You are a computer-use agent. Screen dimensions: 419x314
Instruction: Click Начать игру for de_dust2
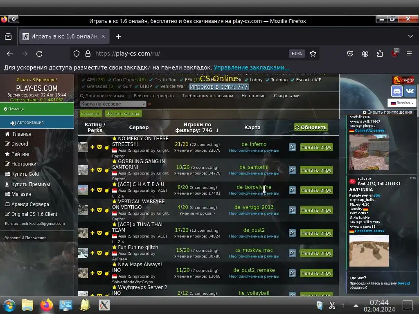[316, 233]
